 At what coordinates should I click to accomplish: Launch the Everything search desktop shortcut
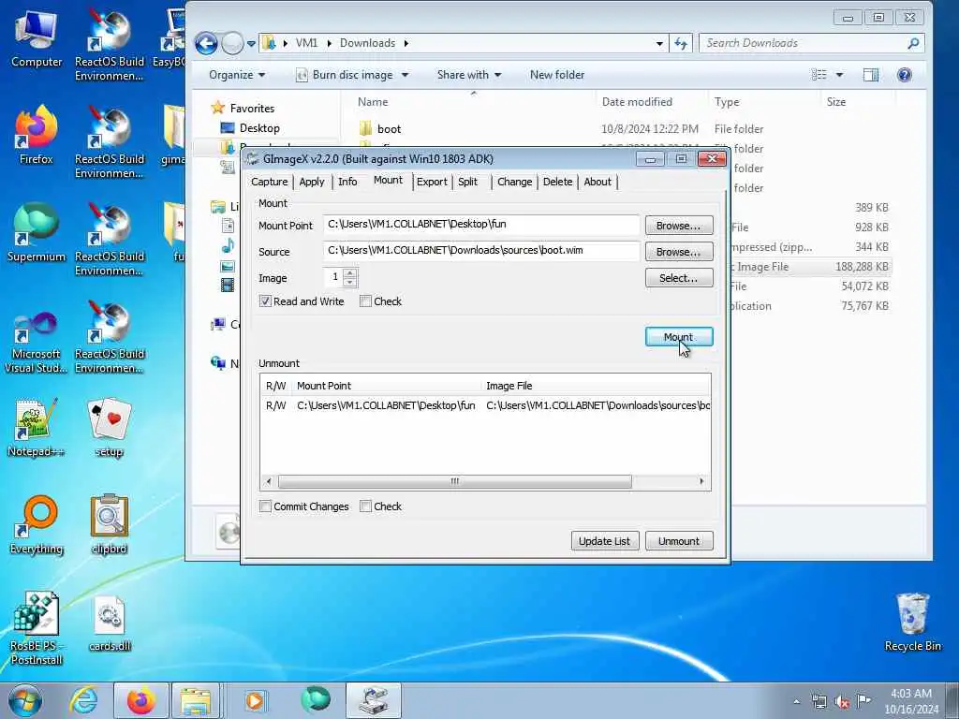pos(37,524)
